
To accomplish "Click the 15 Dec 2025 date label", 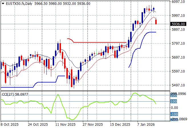I will click(x=120, y=125).
